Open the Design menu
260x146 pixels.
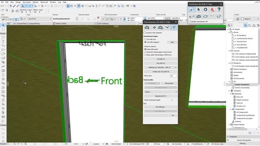(18, 2)
